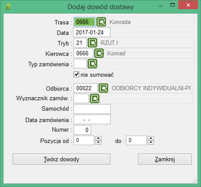
Task: Focus the Trasa code field 0666
Action: (85, 22)
